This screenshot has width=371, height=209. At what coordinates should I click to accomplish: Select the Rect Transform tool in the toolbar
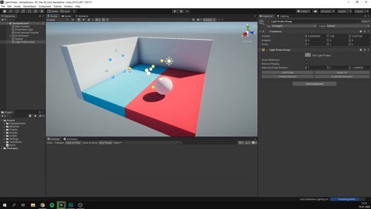coord(30,11)
